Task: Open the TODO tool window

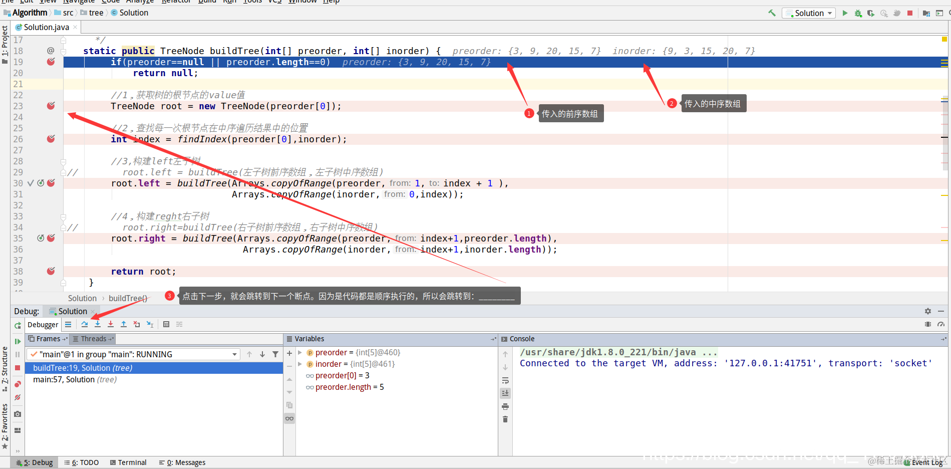Action: point(82,462)
